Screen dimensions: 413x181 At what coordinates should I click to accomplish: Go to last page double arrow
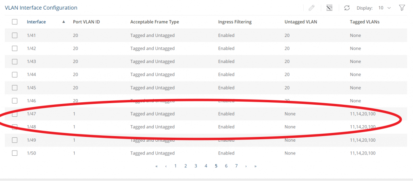pos(255,166)
